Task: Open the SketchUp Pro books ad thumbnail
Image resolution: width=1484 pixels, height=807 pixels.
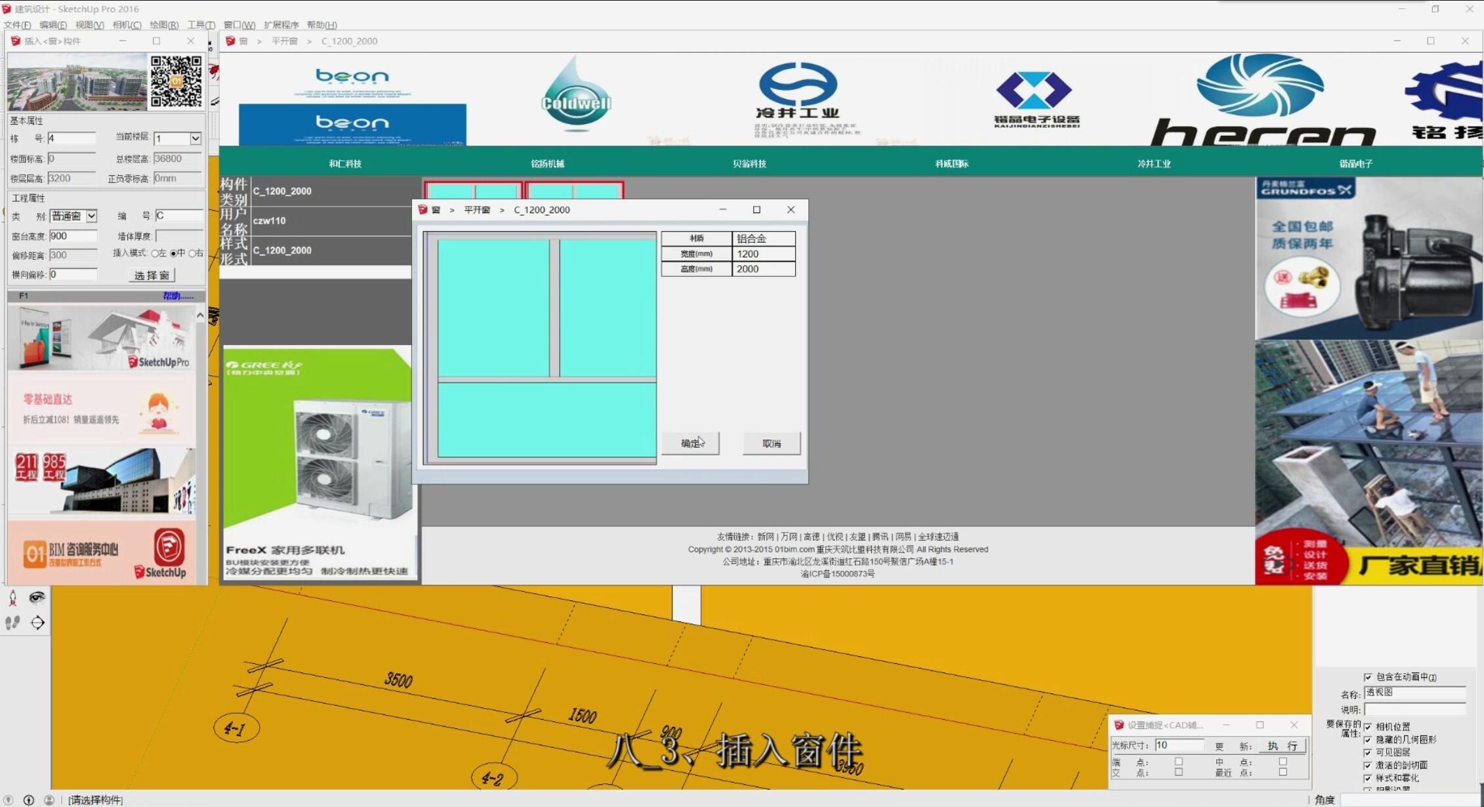Action: coord(102,337)
